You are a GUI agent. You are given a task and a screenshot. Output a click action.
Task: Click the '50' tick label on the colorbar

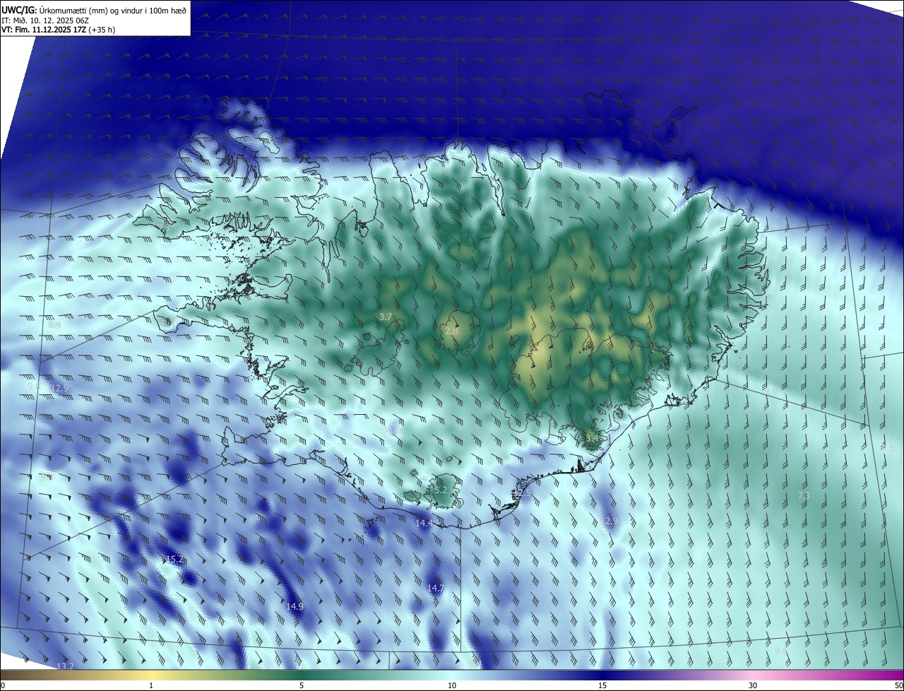(x=898, y=686)
